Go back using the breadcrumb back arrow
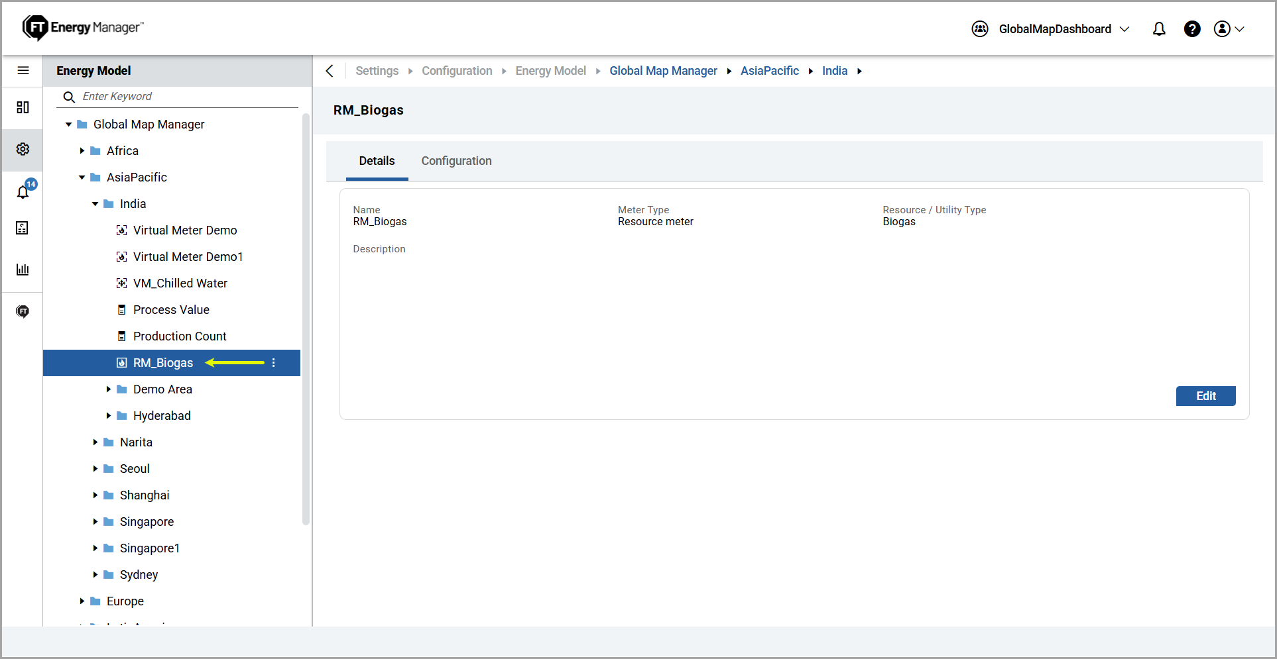Viewport: 1277px width, 659px height. 330,71
